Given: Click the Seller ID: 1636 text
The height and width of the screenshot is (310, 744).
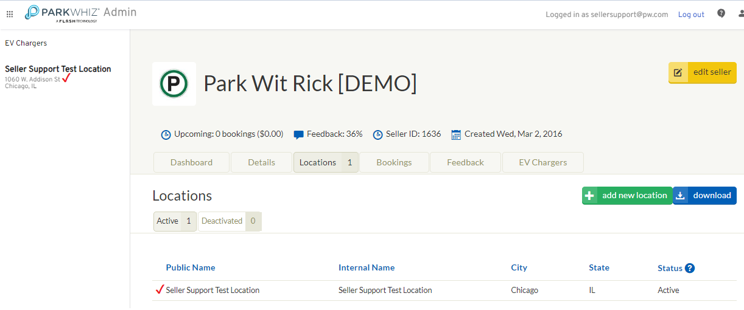Looking at the screenshot, I should click(413, 134).
